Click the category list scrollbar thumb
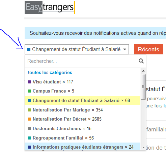166x152 pixels. [x=143, y=87]
